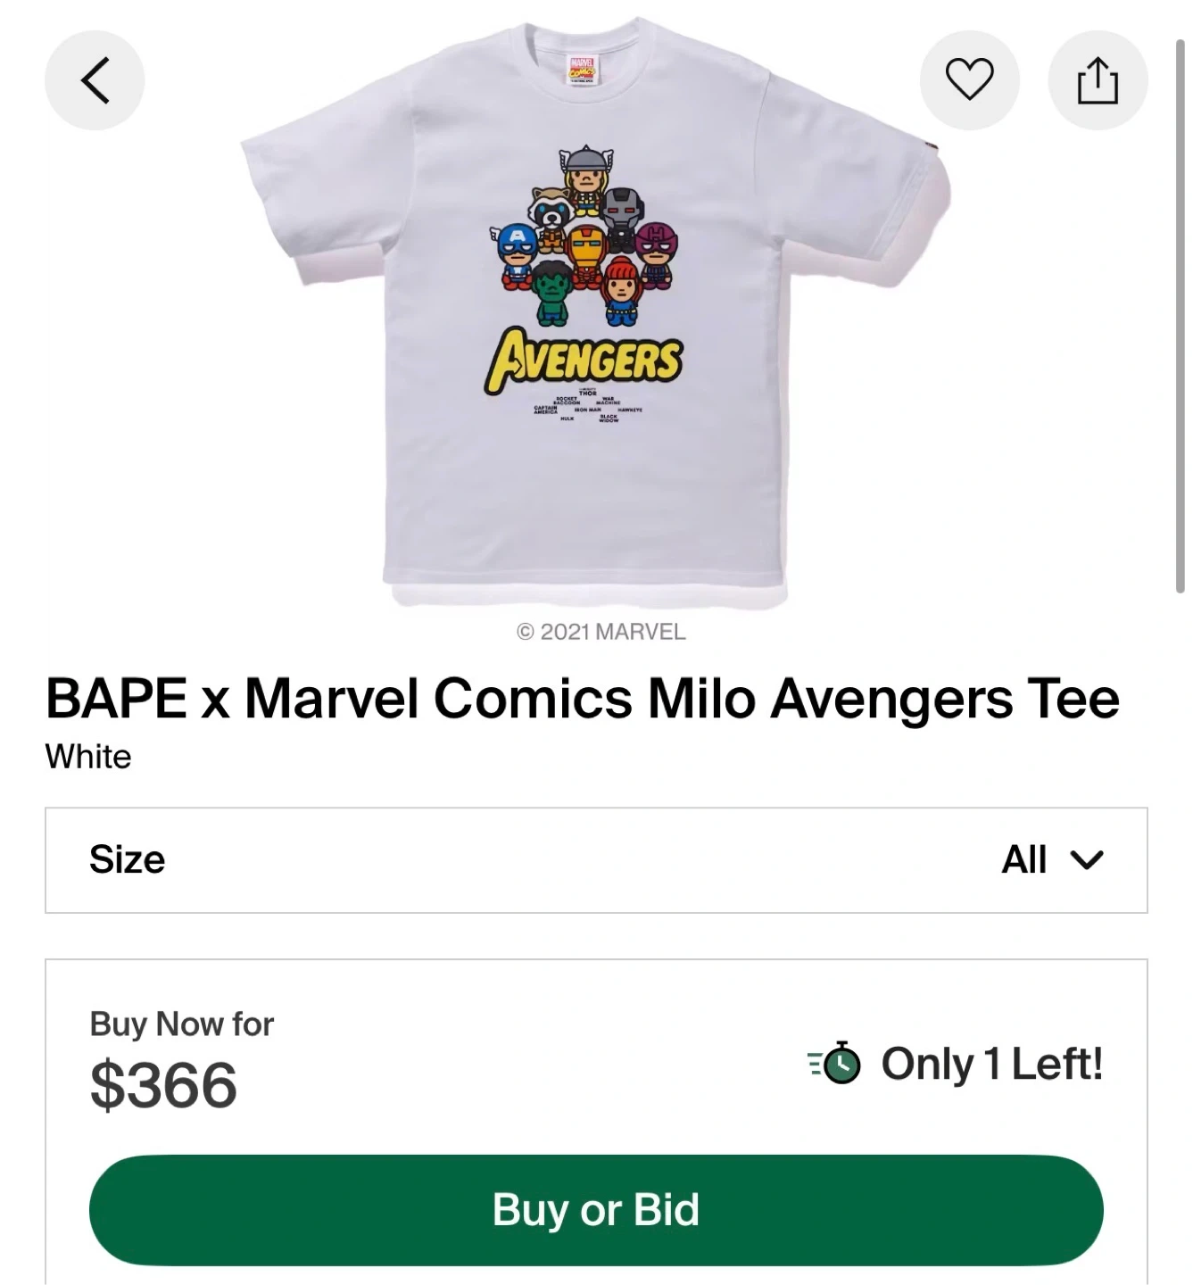The height and width of the screenshot is (1285, 1193).
Task: Click the White colorway label
Action: coord(88,757)
